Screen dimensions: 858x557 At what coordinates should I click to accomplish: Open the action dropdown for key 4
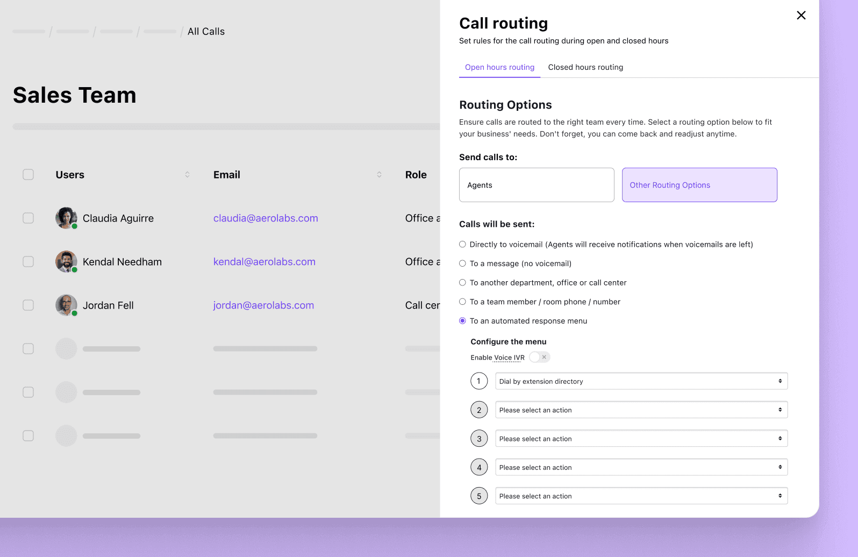point(641,467)
